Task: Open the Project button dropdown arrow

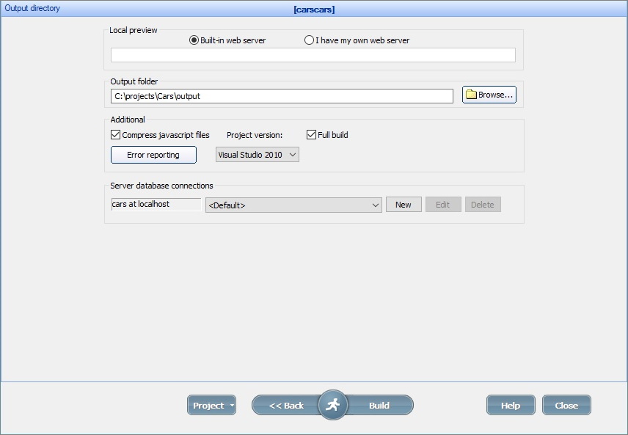Action: coord(232,406)
